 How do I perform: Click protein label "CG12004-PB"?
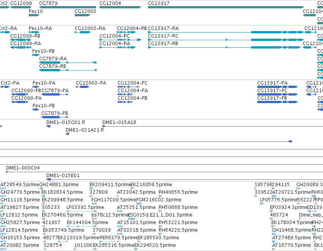[132, 98]
